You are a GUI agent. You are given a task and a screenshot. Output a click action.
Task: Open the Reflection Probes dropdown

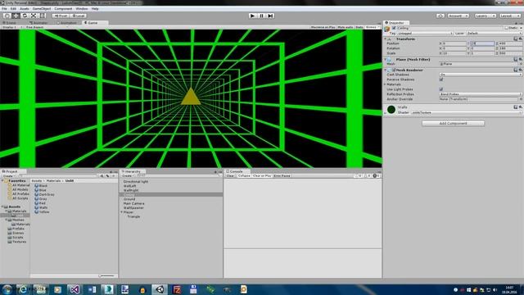(481, 94)
